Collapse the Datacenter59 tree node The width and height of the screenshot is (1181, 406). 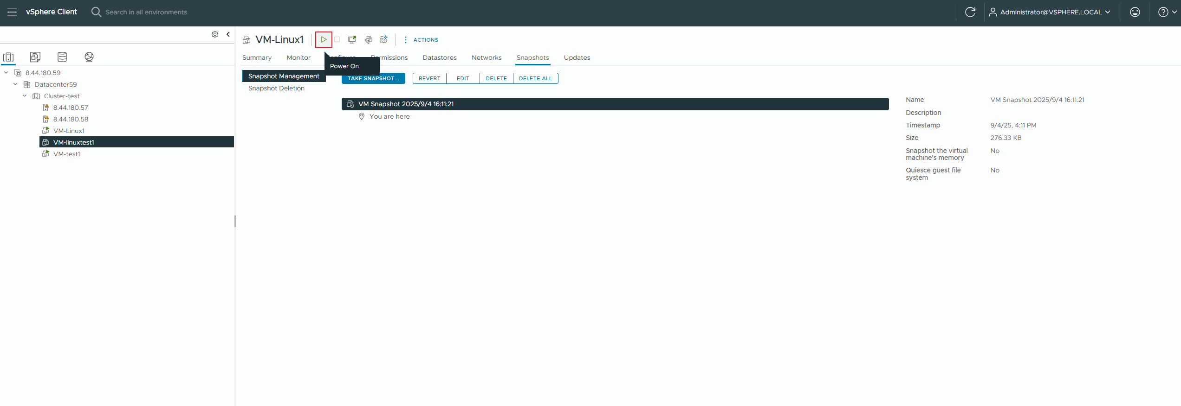click(x=15, y=84)
